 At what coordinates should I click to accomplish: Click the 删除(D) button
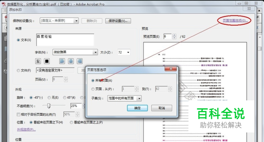click(92, 21)
